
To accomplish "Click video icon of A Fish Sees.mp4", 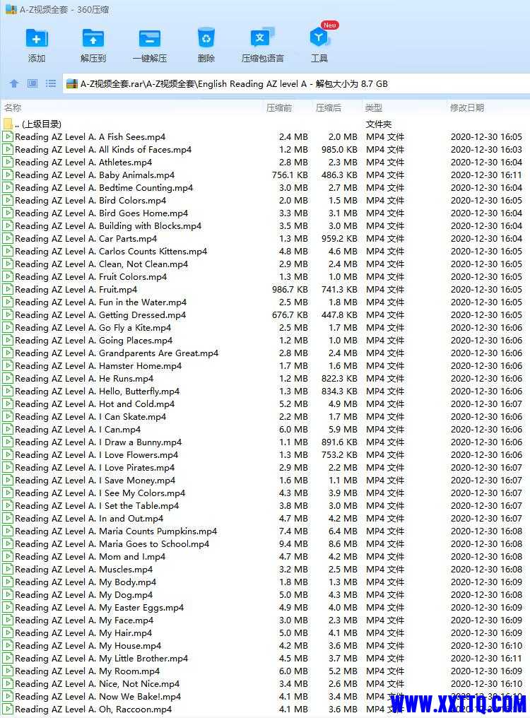I will (8, 136).
